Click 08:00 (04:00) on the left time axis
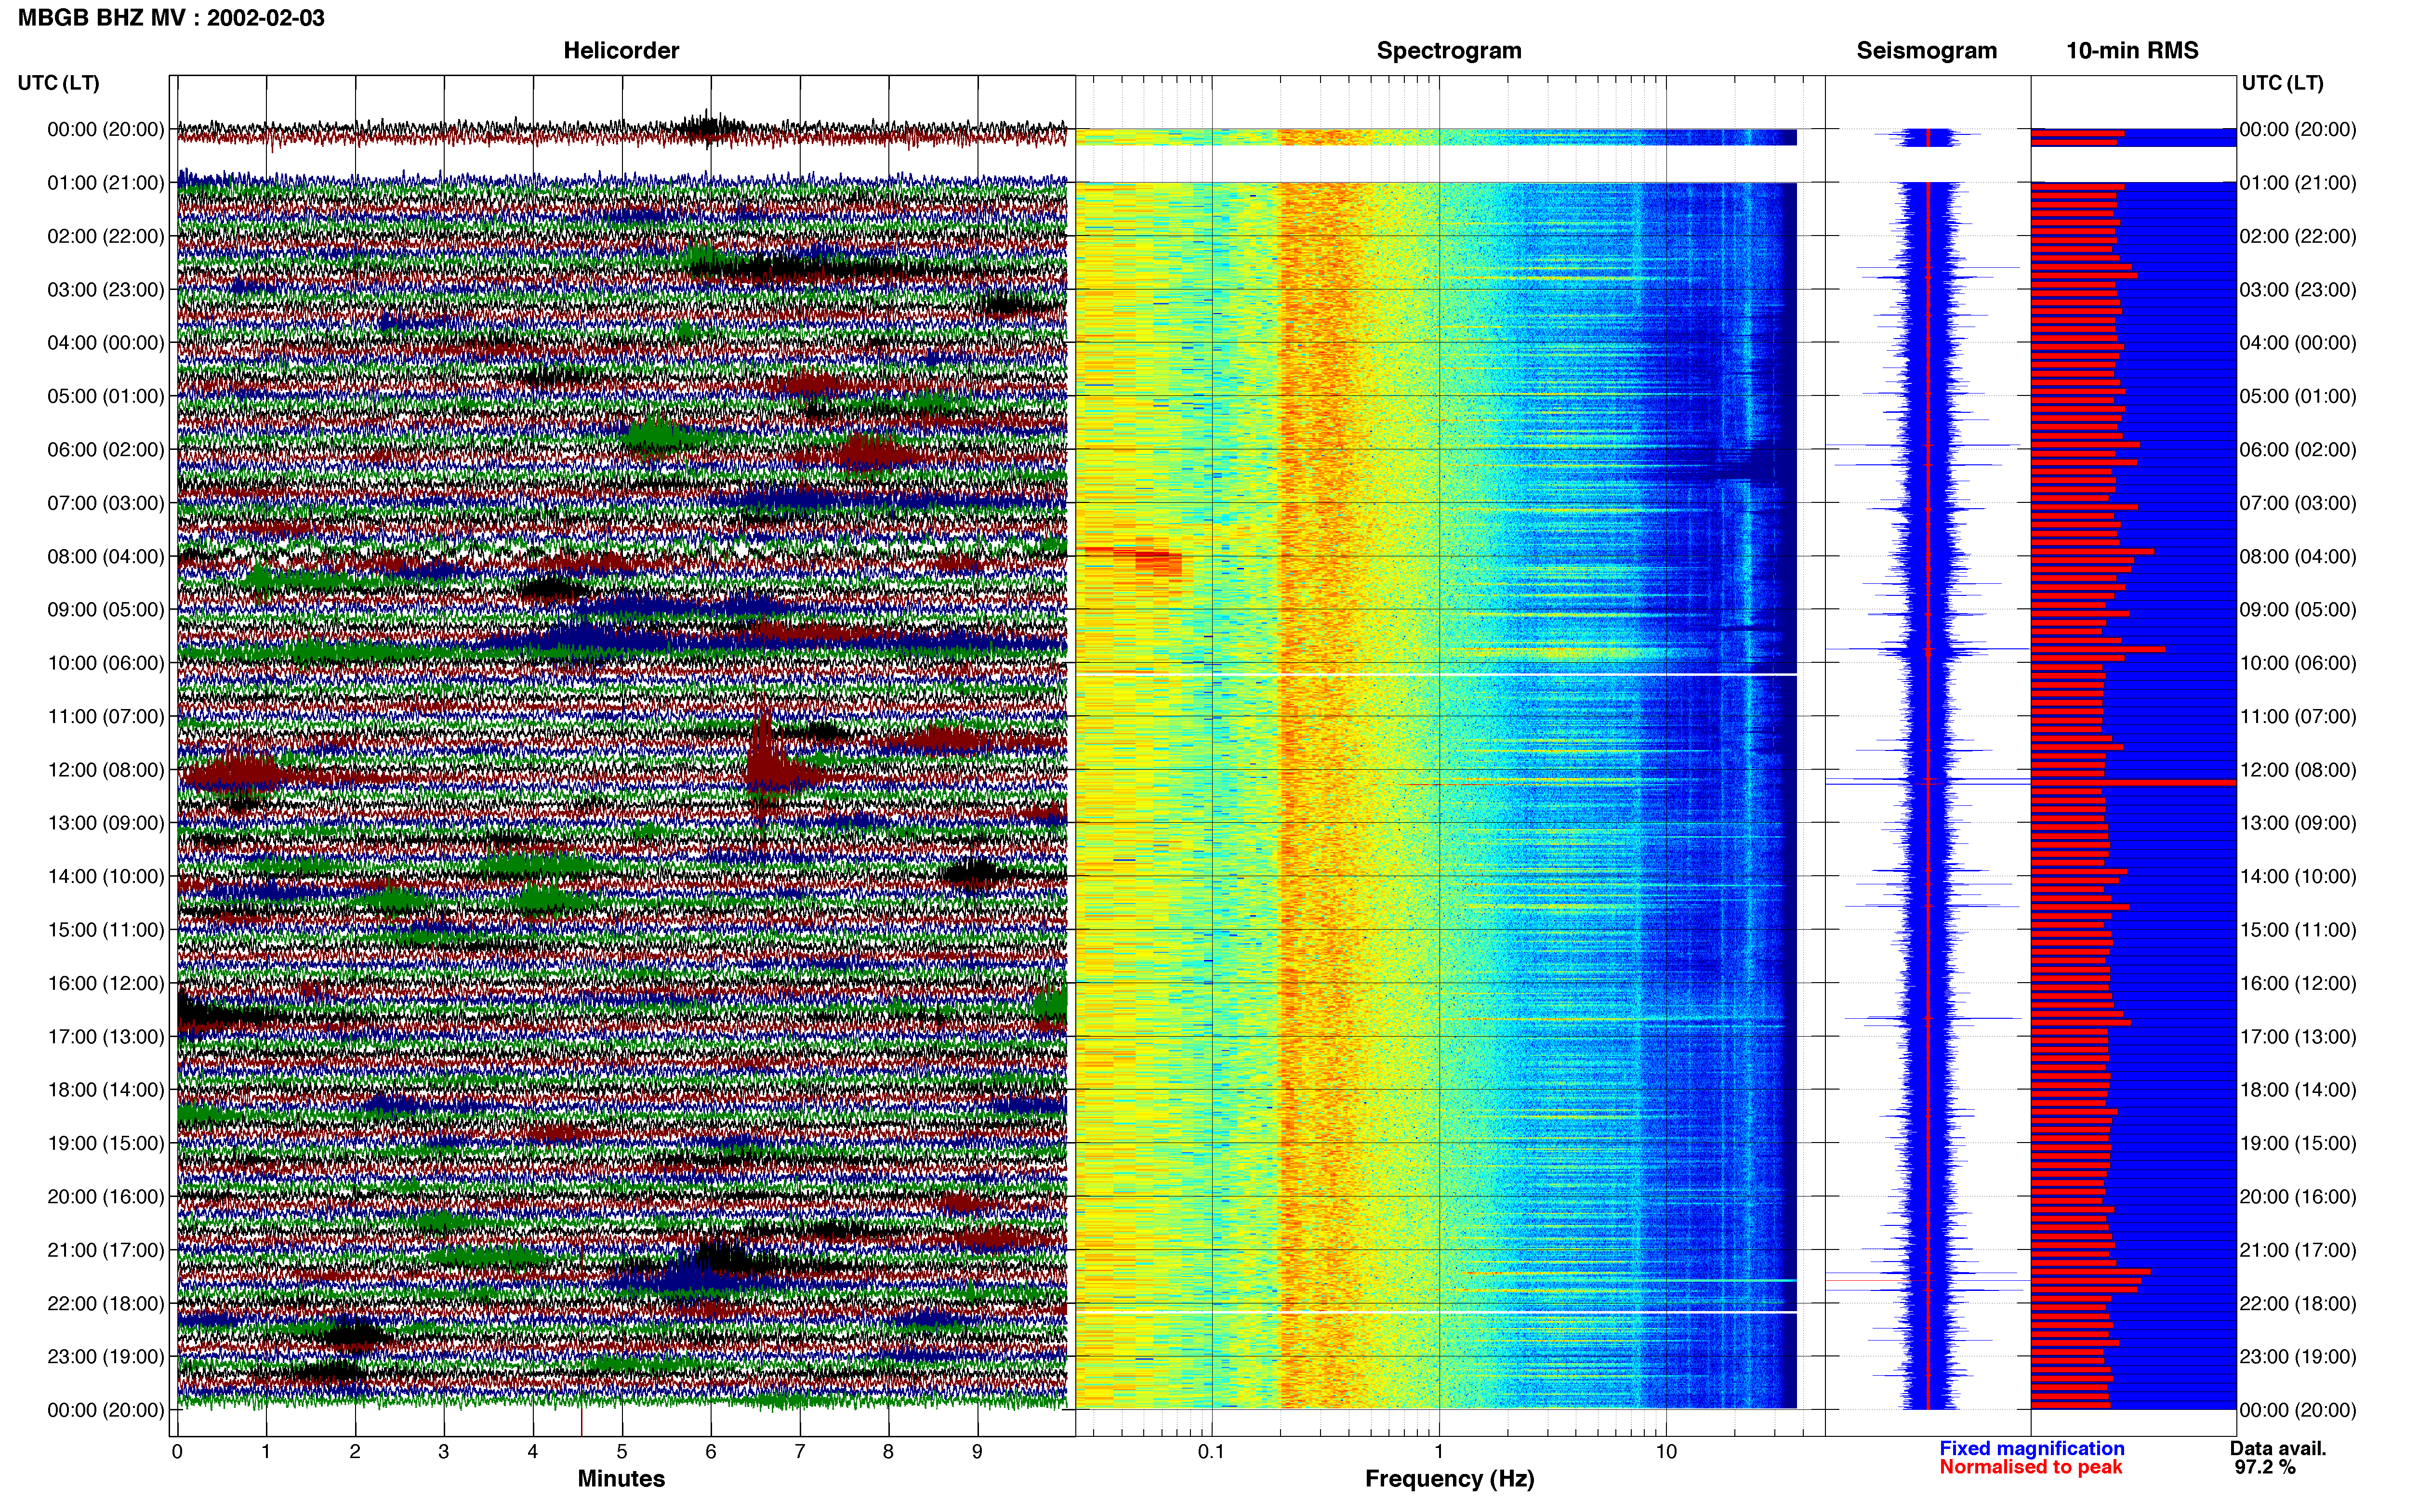This screenshot has height=1512, width=2418. (106, 556)
